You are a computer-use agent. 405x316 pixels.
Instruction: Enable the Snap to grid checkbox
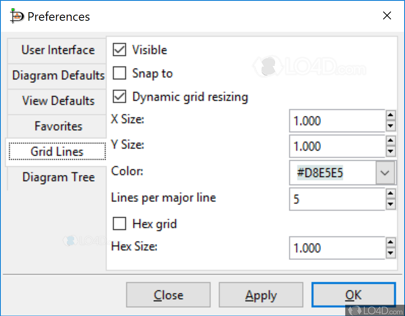click(119, 73)
